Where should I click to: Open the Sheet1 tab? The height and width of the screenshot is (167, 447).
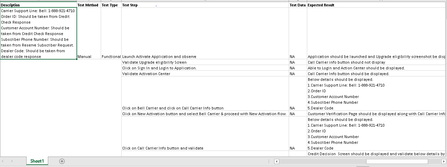click(37, 161)
